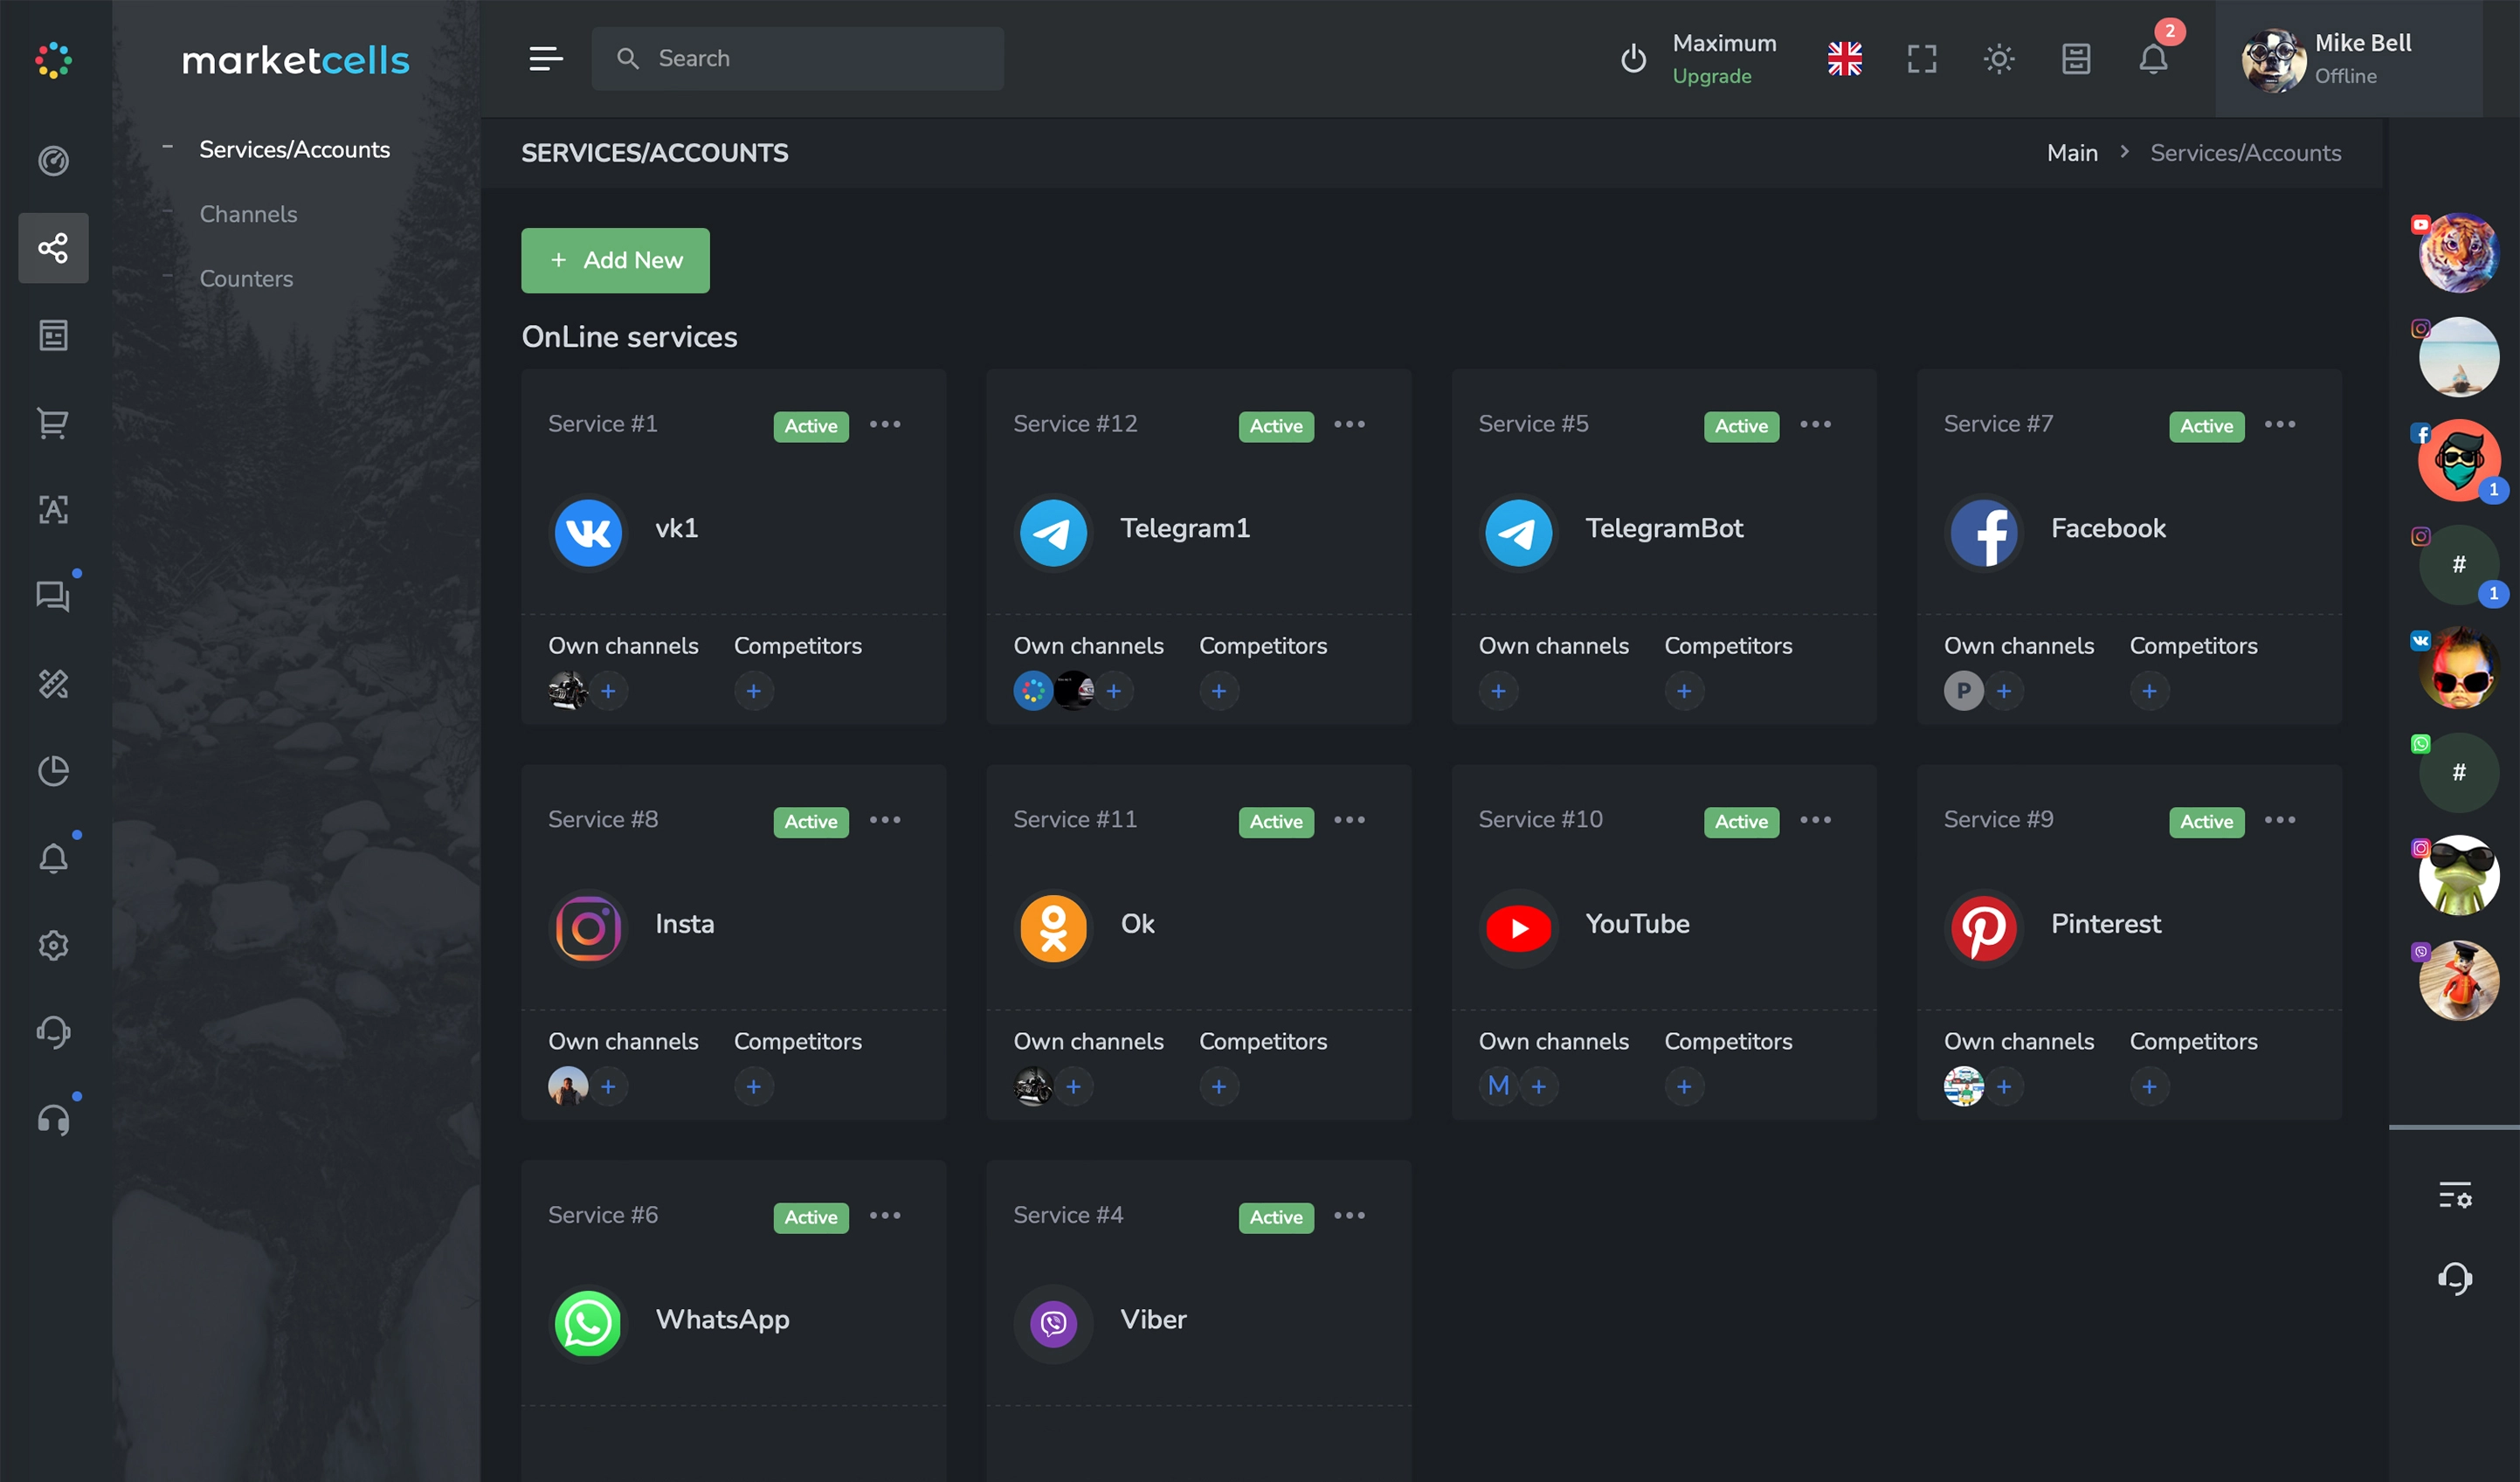2520x1482 pixels.
Task: Open options menu for Service #1
Action: click(x=884, y=424)
